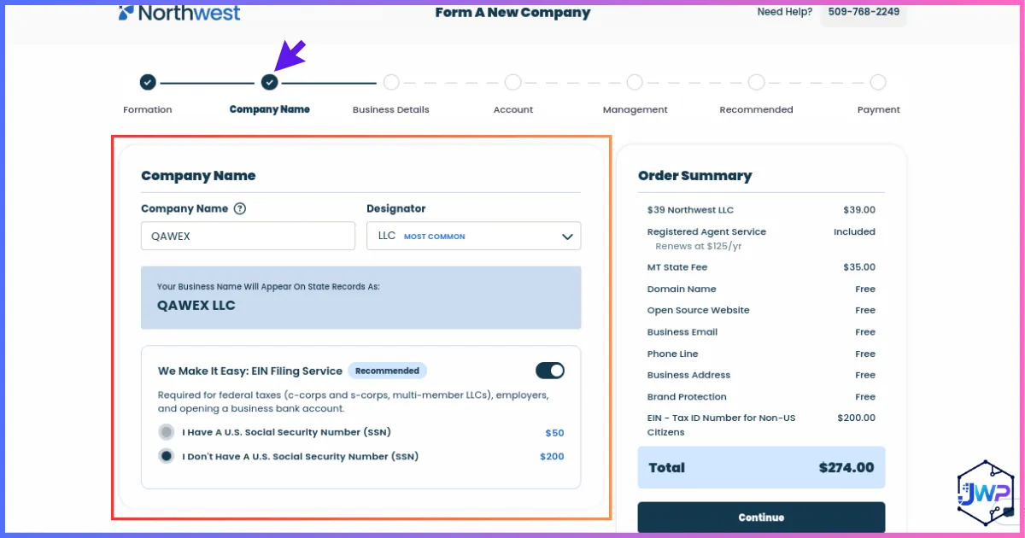
Task: Go to the Business Details step label
Action: (x=391, y=109)
